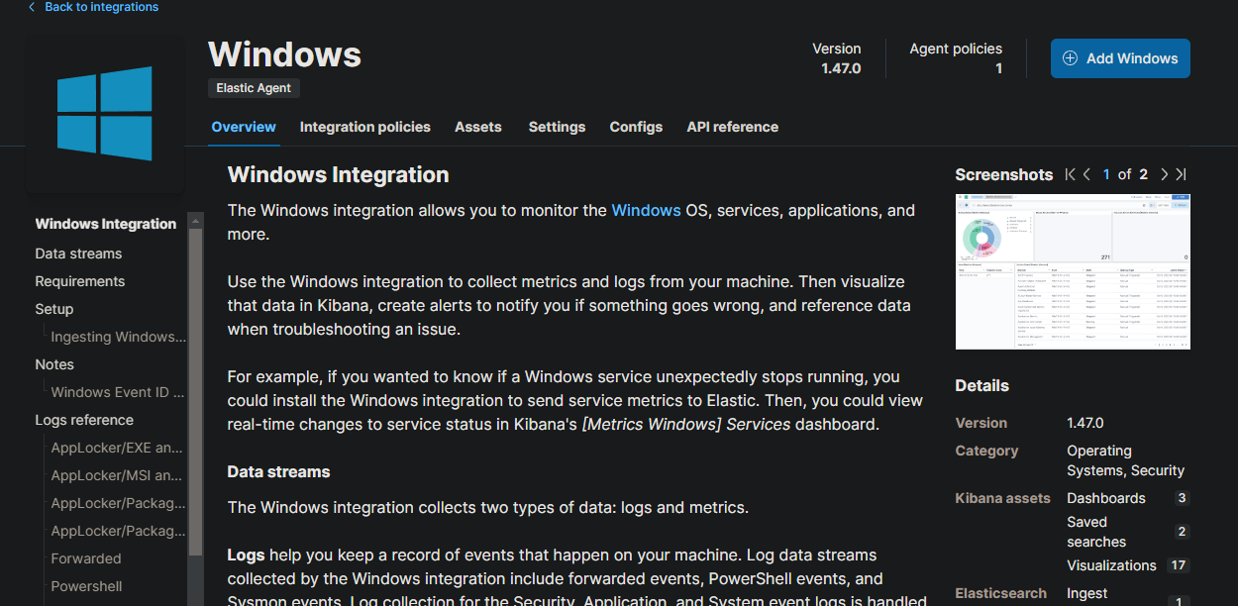Follow the Windows hyperlink in description
Viewport: 1238px width, 606px height.
[646, 210]
